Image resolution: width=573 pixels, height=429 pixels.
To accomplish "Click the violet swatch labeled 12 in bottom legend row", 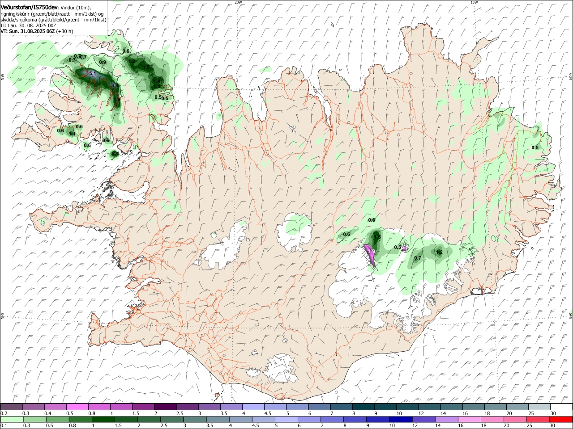I will pyautogui.click(x=423, y=419).
